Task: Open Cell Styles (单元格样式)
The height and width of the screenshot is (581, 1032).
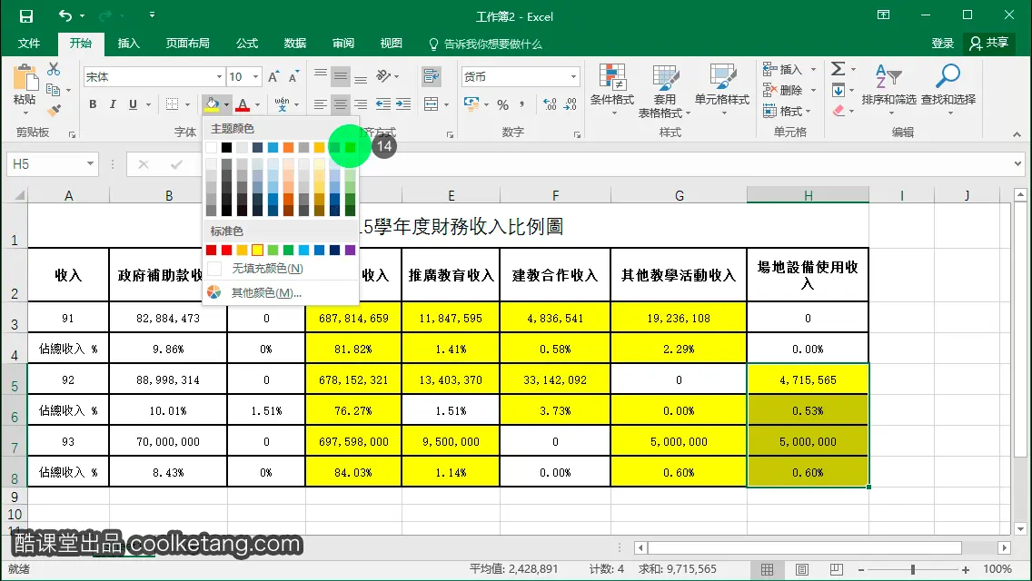Action: click(x=722, y=91)
